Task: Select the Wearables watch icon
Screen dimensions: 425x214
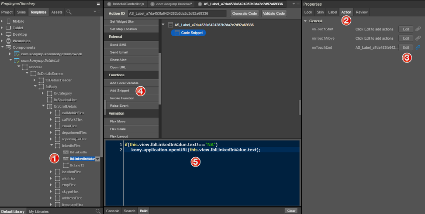Action: point(9,41)
